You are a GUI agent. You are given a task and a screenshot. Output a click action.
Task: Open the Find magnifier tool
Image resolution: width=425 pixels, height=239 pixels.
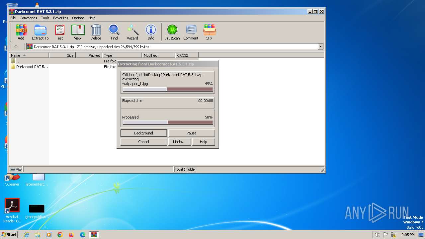coord(114,32)
